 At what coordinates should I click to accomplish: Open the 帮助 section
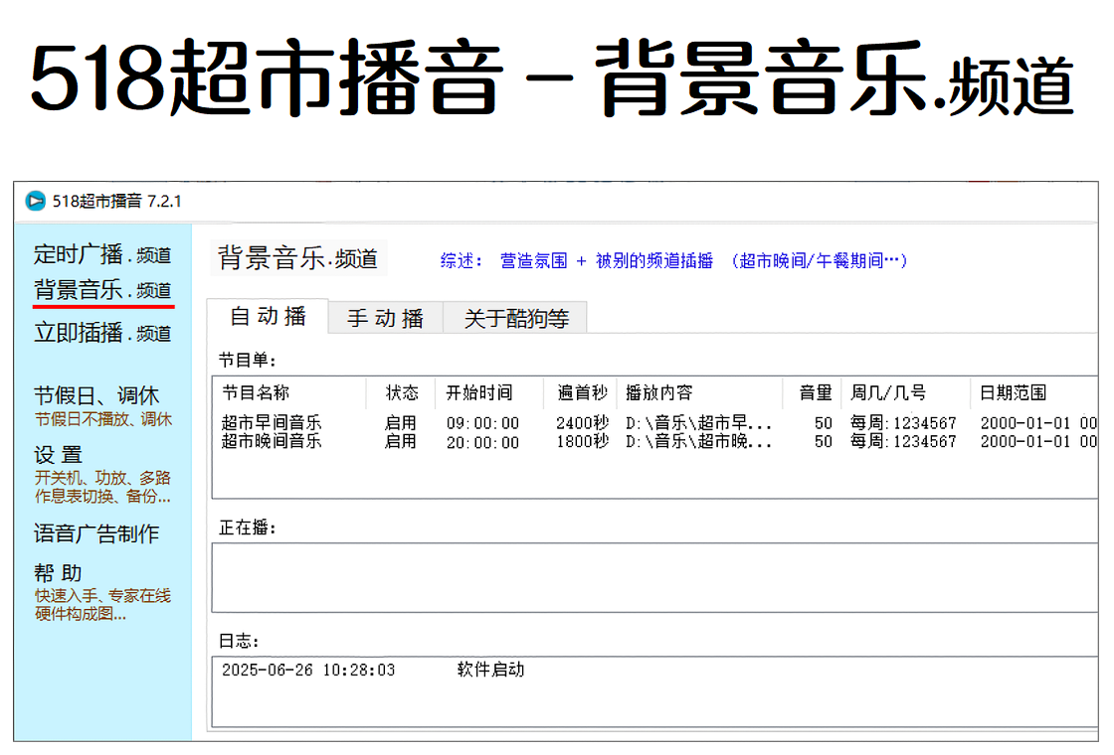click(x=58, y=573)
